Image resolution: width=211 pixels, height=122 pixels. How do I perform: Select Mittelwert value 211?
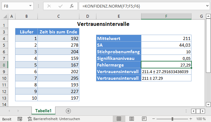(166, 38)
